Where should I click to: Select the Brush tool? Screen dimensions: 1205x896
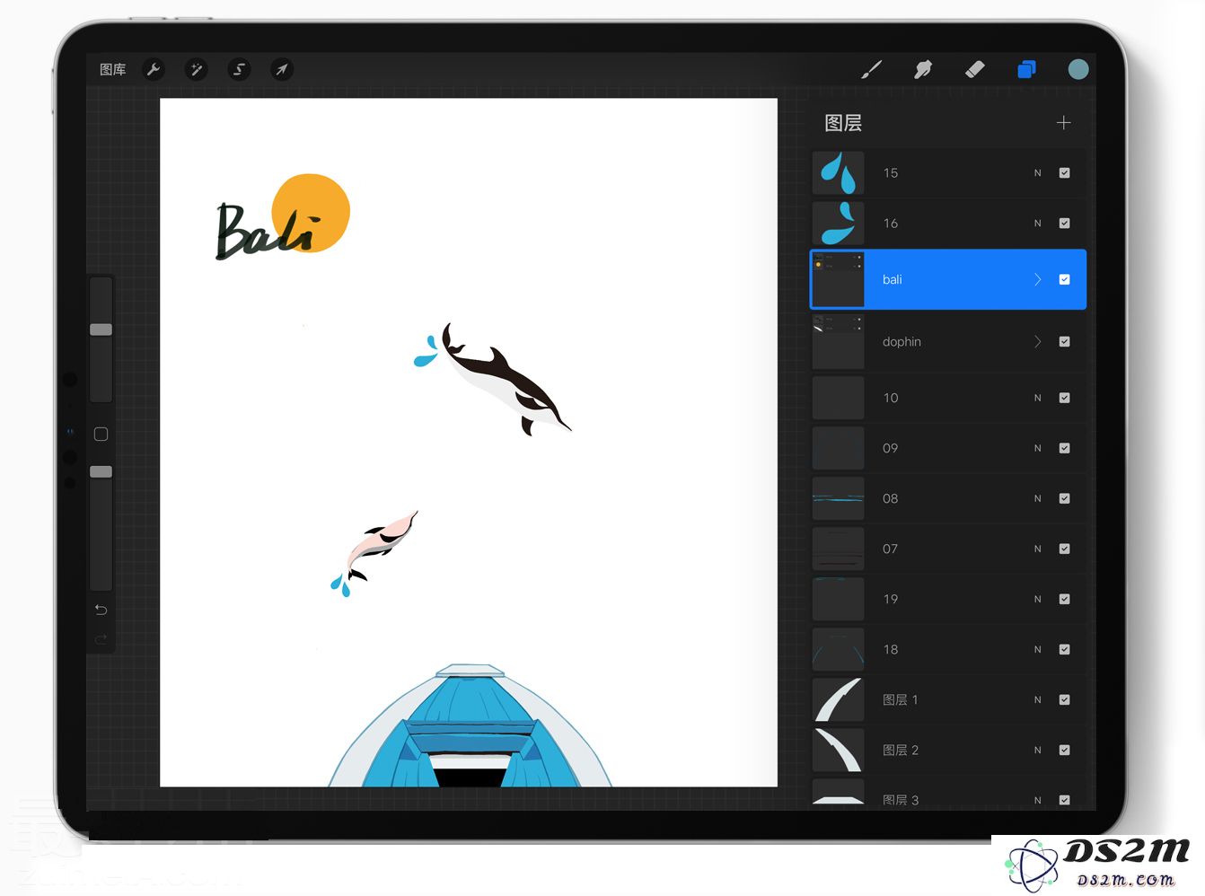point(871,69)
